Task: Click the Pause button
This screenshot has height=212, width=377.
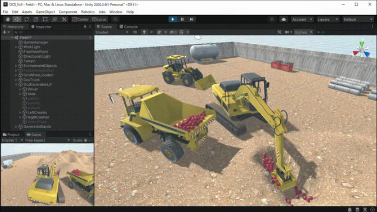Action: click(x=182, y=20)
